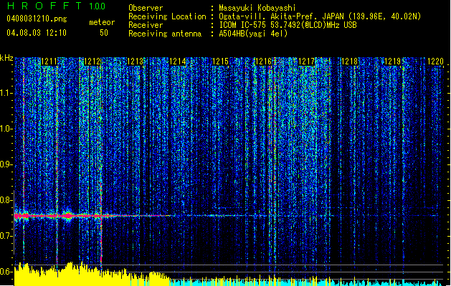Click the 0.8 frequency axis tick label
Image resolution: width=451 pixels, height=286 pixels.
pyautogui.click(x=6, y=200)
